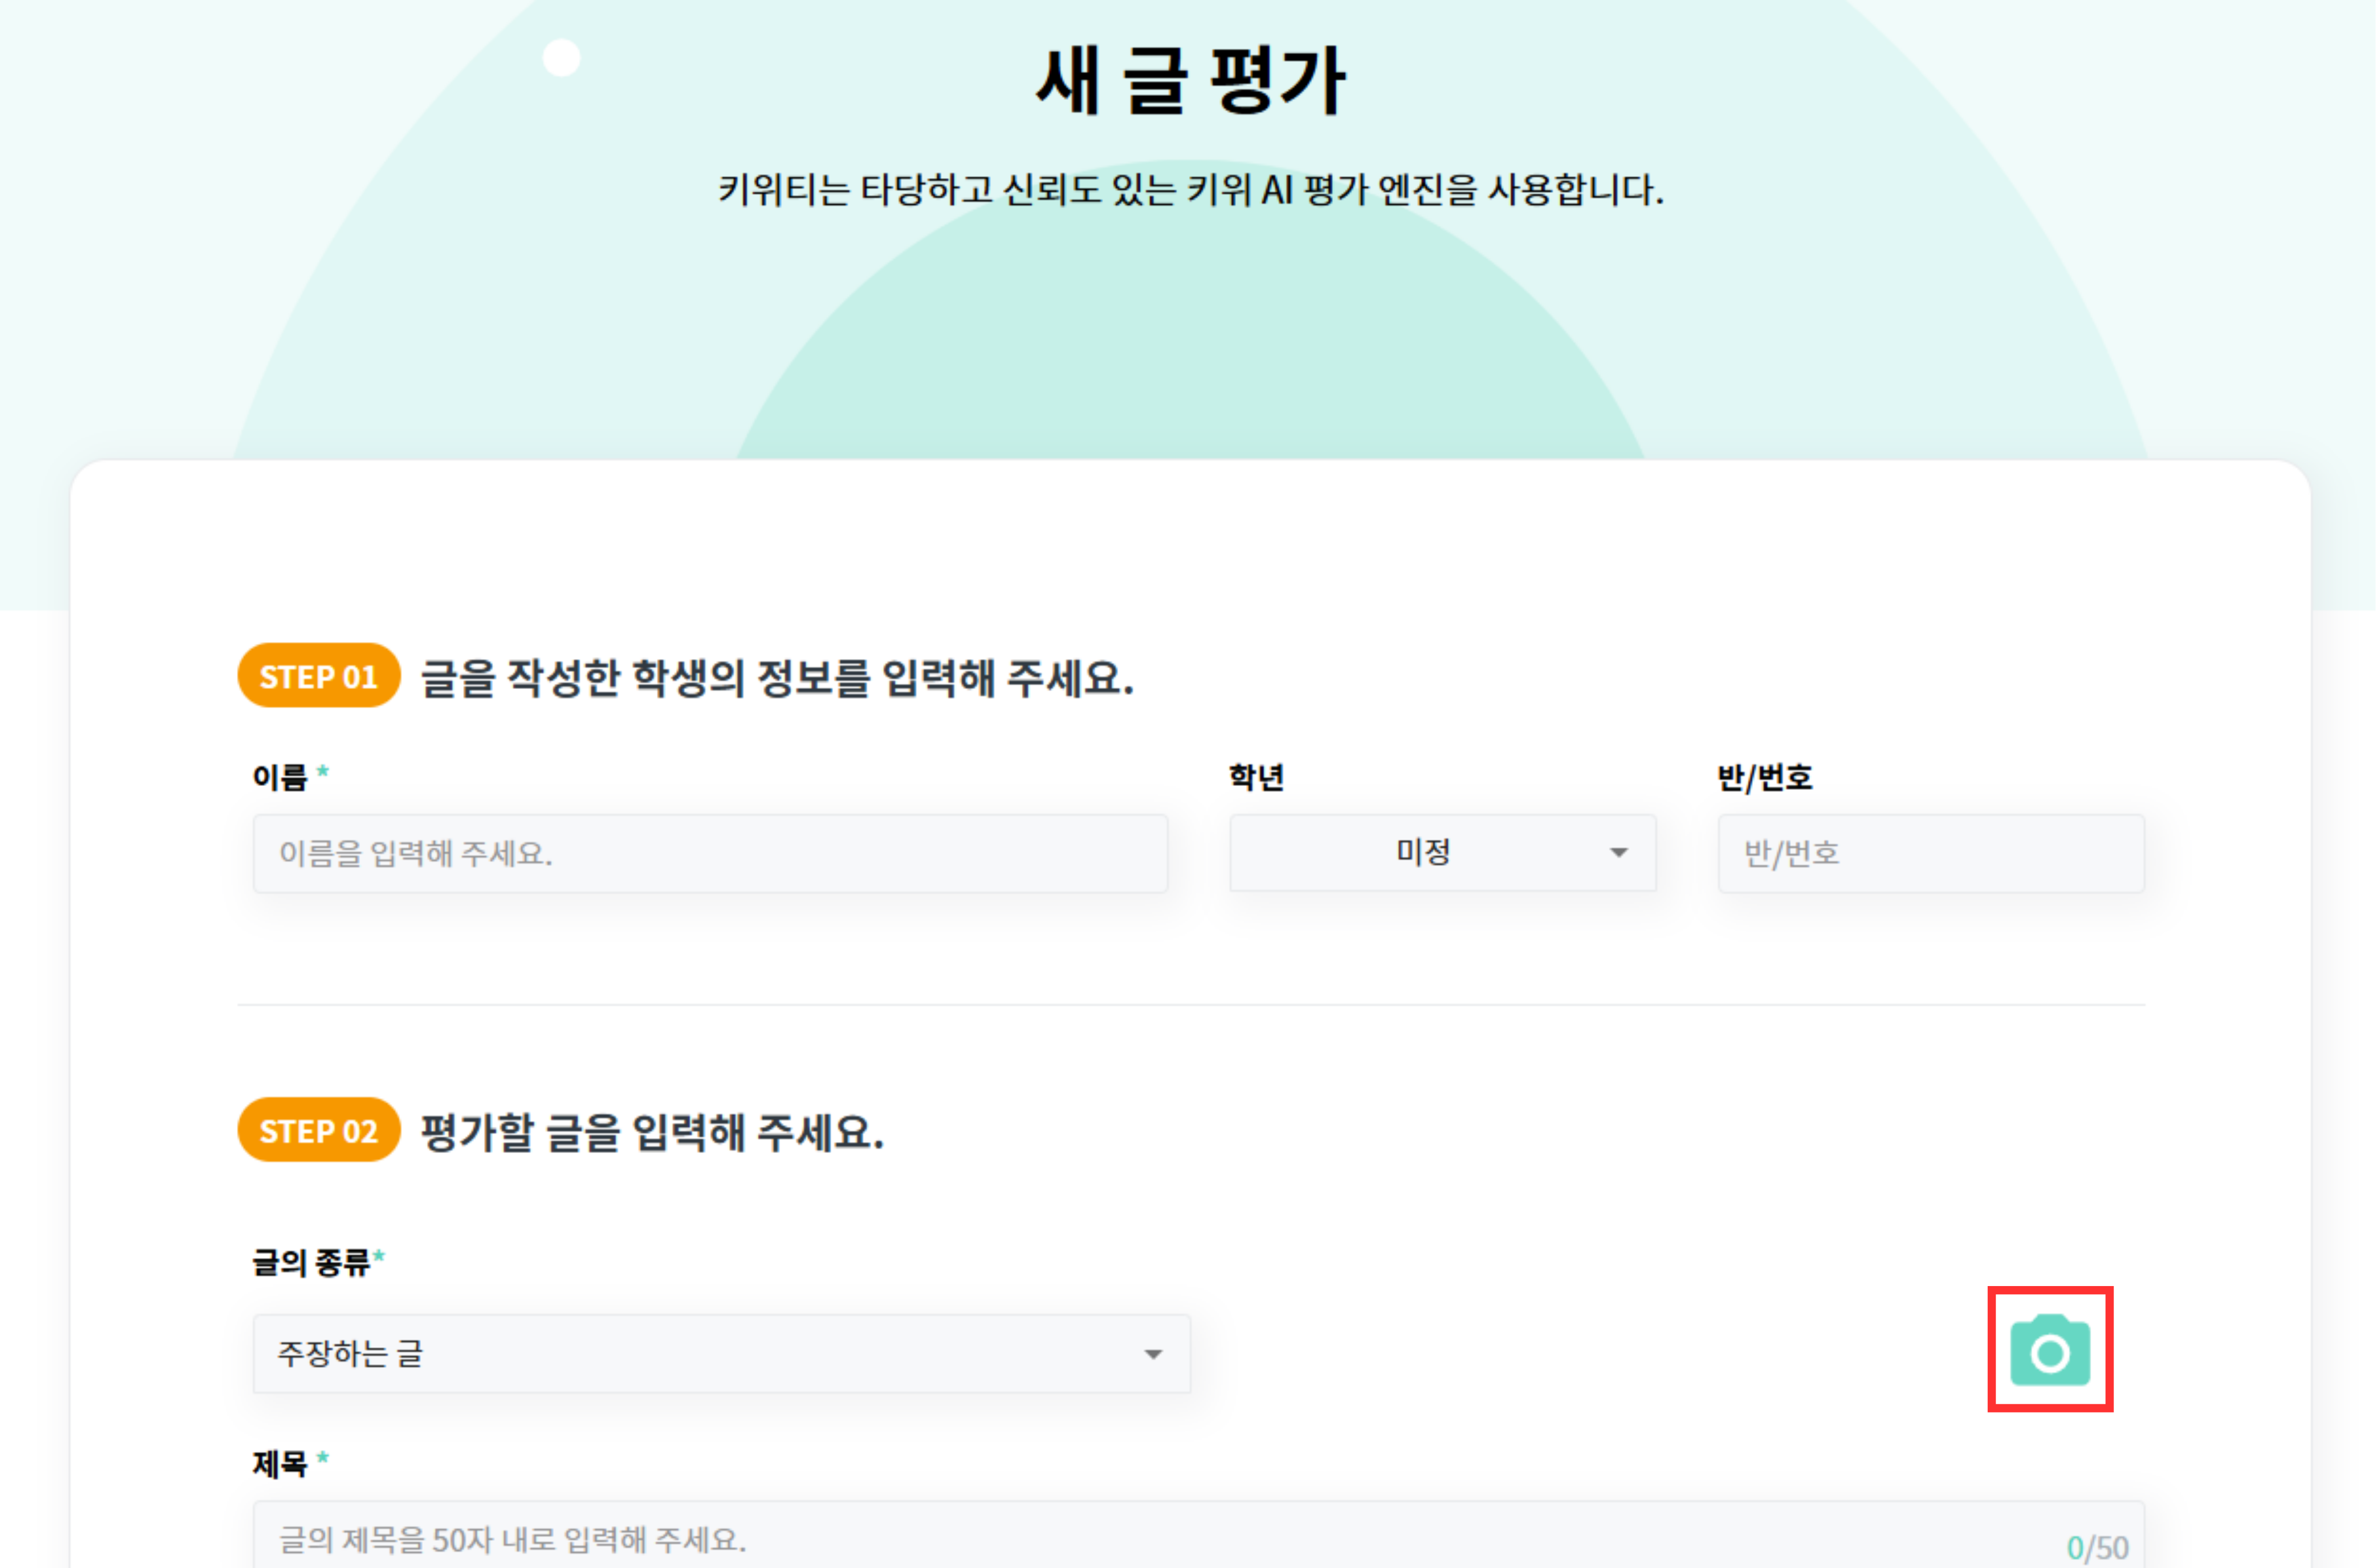This screenshot has height=1568, width=2376.
Task: Click the 제목 field label
Action: click(279, 1464)
